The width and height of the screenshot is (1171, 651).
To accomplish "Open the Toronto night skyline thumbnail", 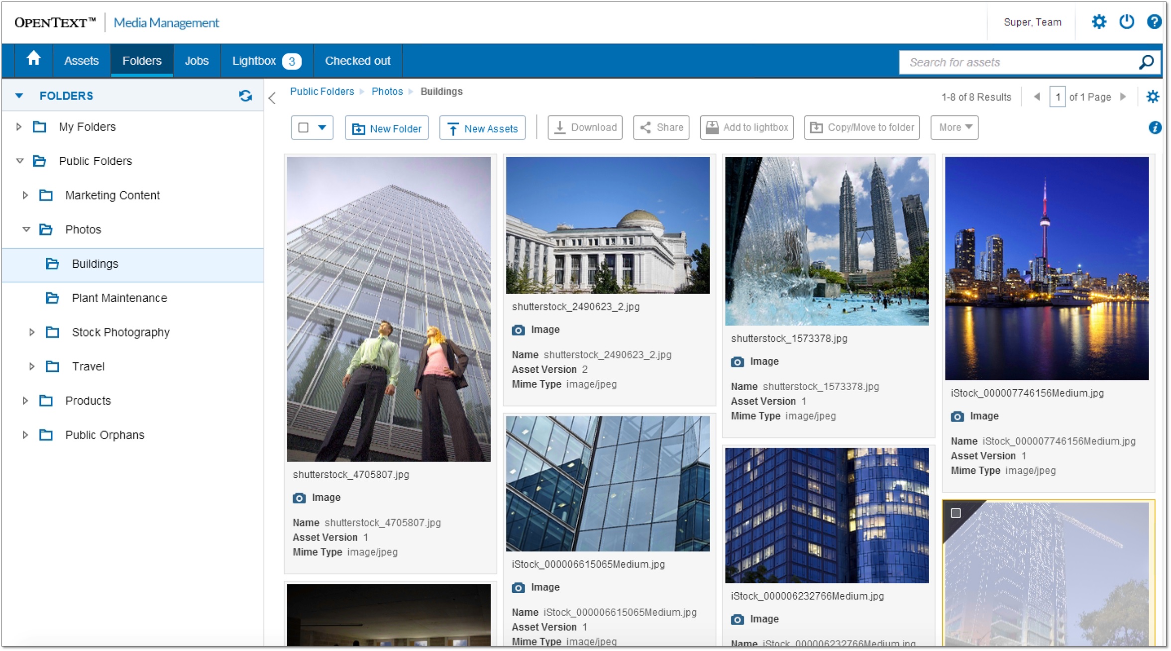I will point(1047,268).
